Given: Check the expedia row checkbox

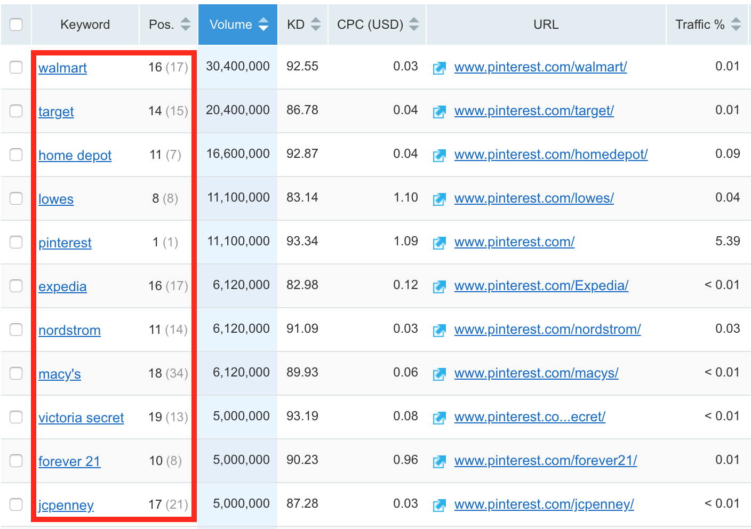Looking at the screenshot, I should click(16, 286).
